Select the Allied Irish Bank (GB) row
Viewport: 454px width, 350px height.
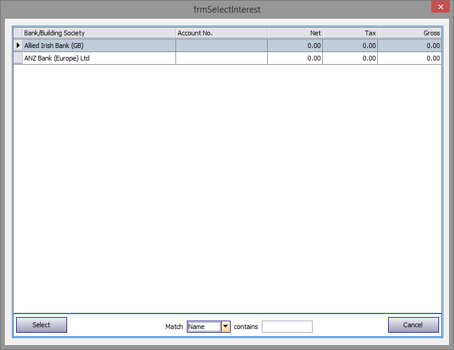[228, 46]
